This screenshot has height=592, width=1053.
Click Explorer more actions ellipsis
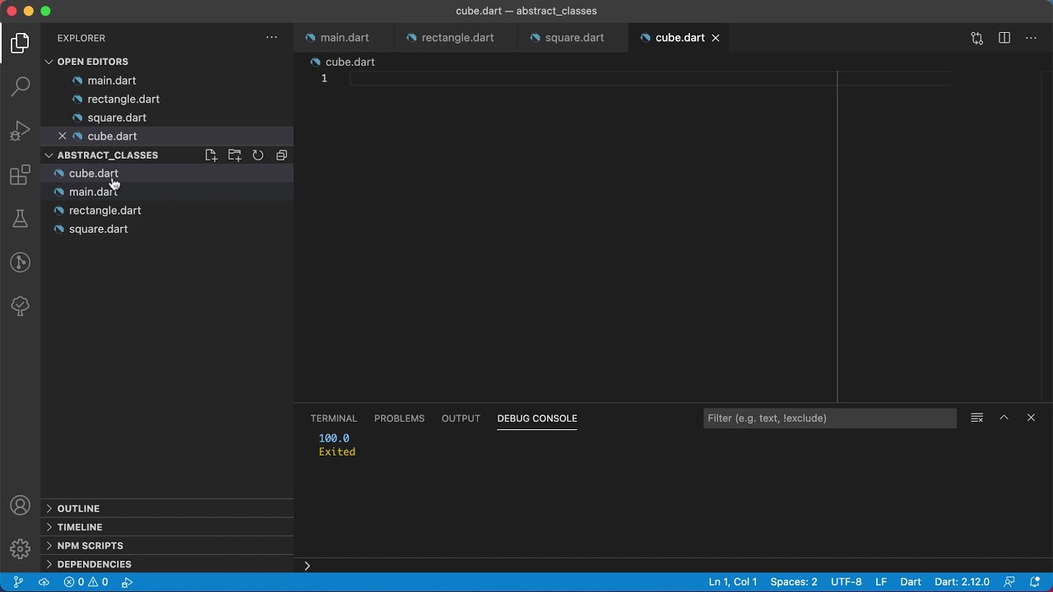[271, 38]
